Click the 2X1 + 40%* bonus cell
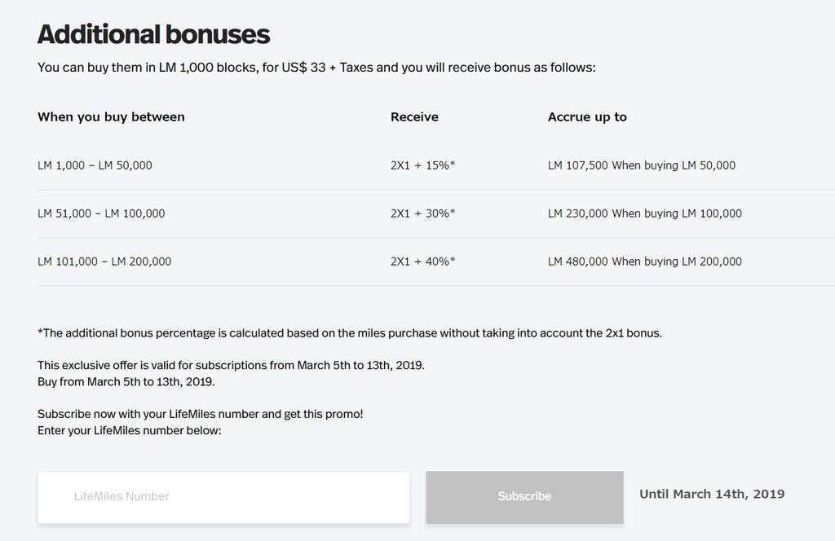The image size is (835, 541). (423, 262)
